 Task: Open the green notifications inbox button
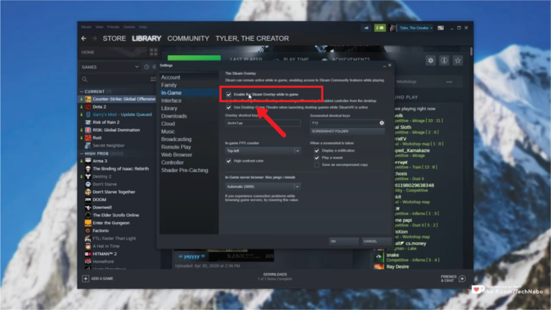(x=379, y=28)
